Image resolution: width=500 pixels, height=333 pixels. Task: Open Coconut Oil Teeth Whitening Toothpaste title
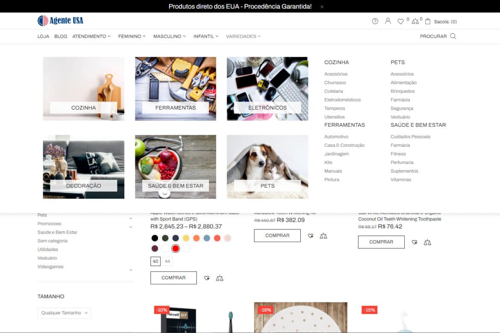(x=400, y=216)
